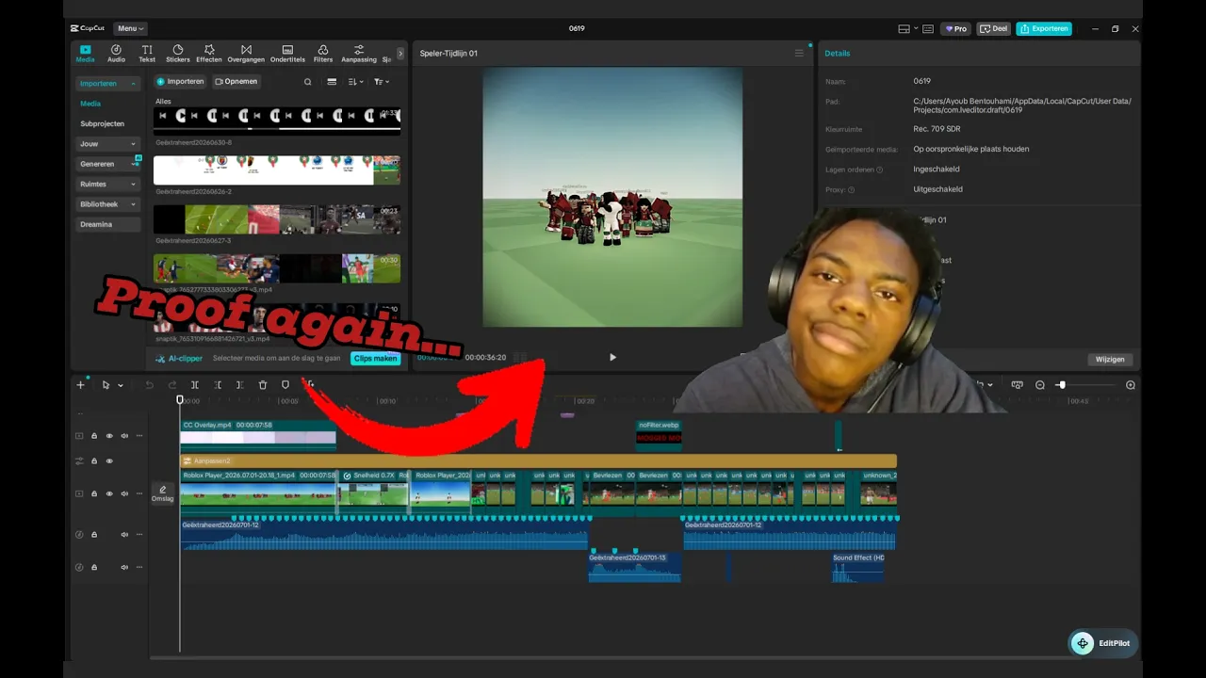Image resolution: width=1206 pixels, height=678 pixels.
Task: Open the Ondertitels tab
Action: 287,54
